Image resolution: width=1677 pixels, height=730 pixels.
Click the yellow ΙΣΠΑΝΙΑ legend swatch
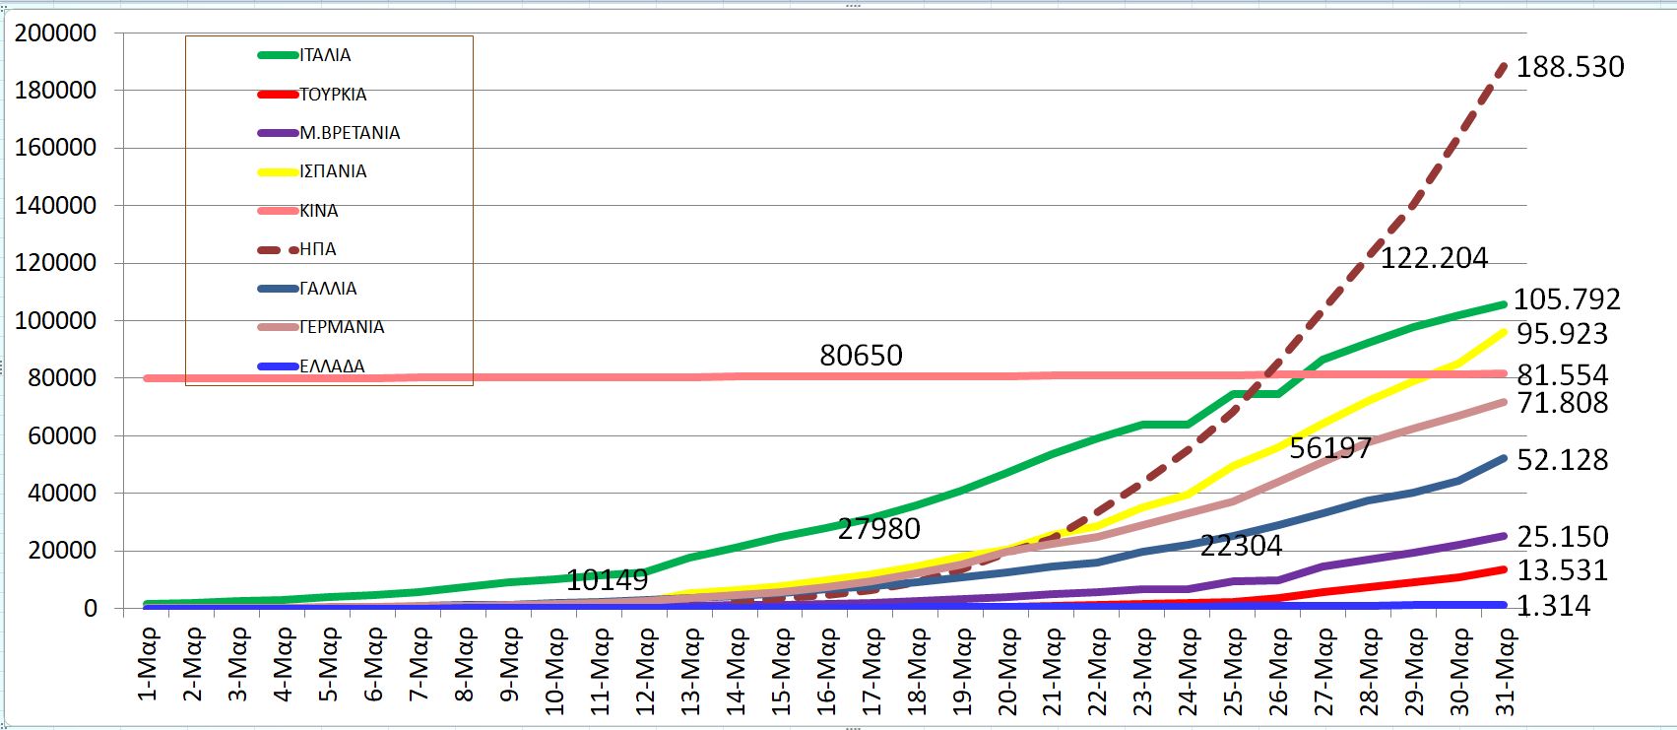(278, 171)
